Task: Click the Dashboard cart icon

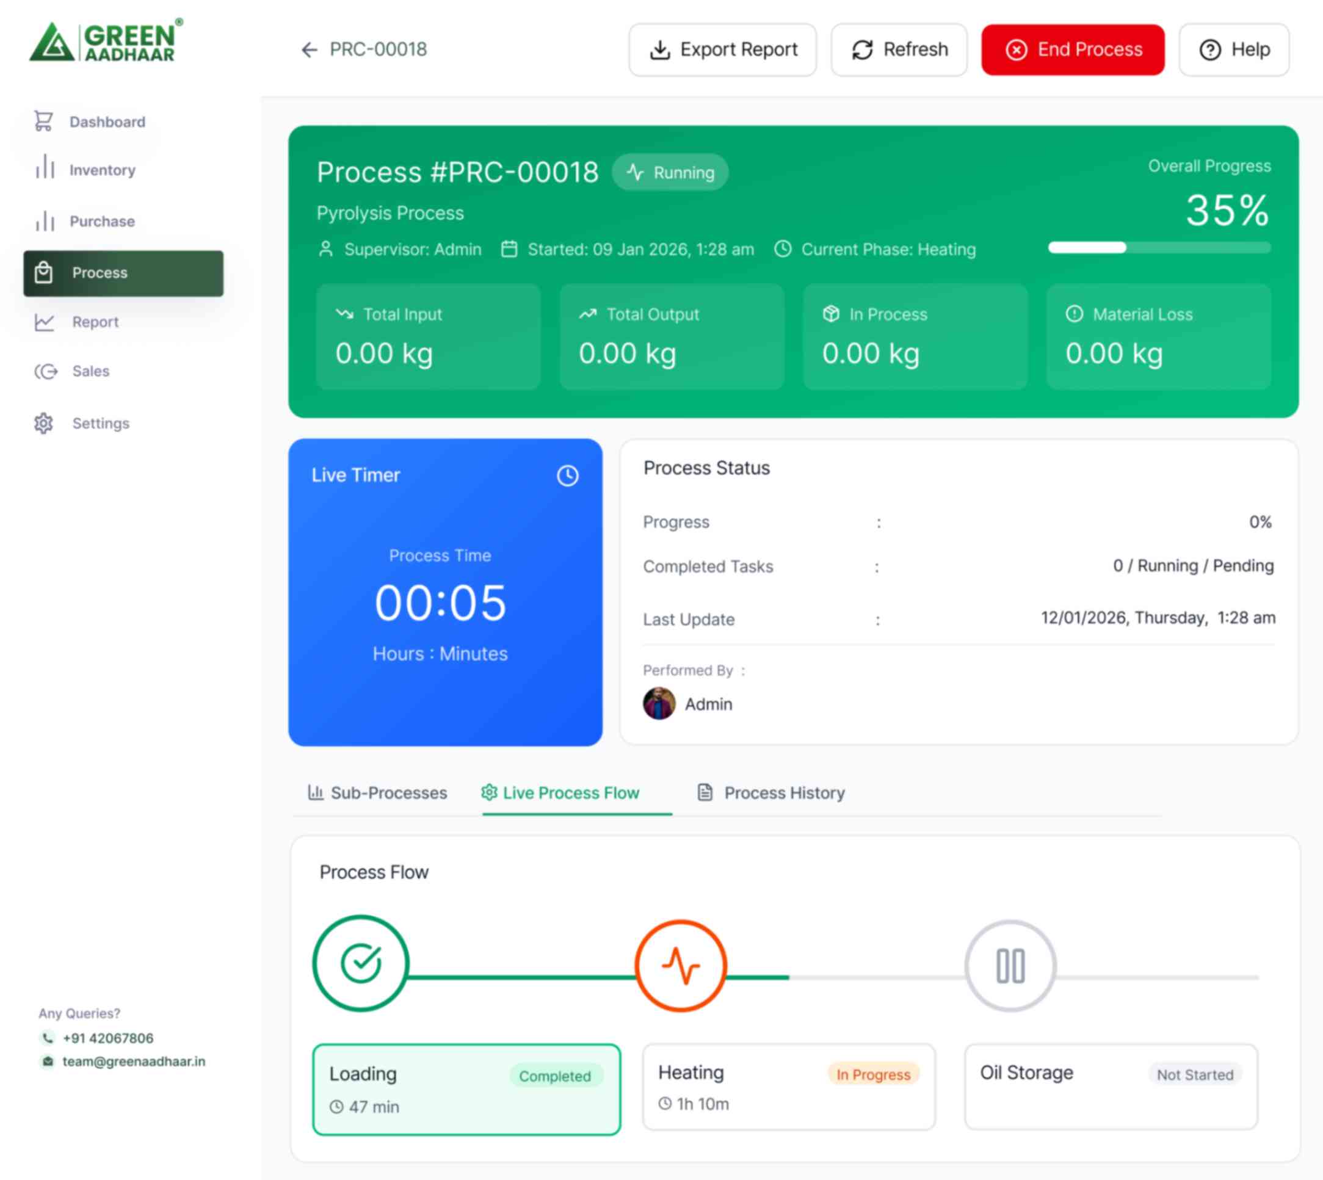Action: click(x=43, y=121)
